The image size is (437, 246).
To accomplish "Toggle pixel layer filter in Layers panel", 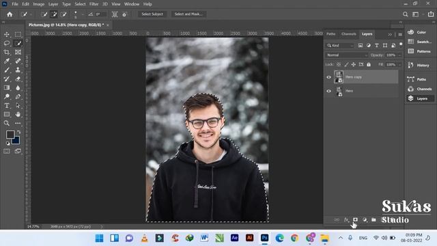I will tap(361, 45).
